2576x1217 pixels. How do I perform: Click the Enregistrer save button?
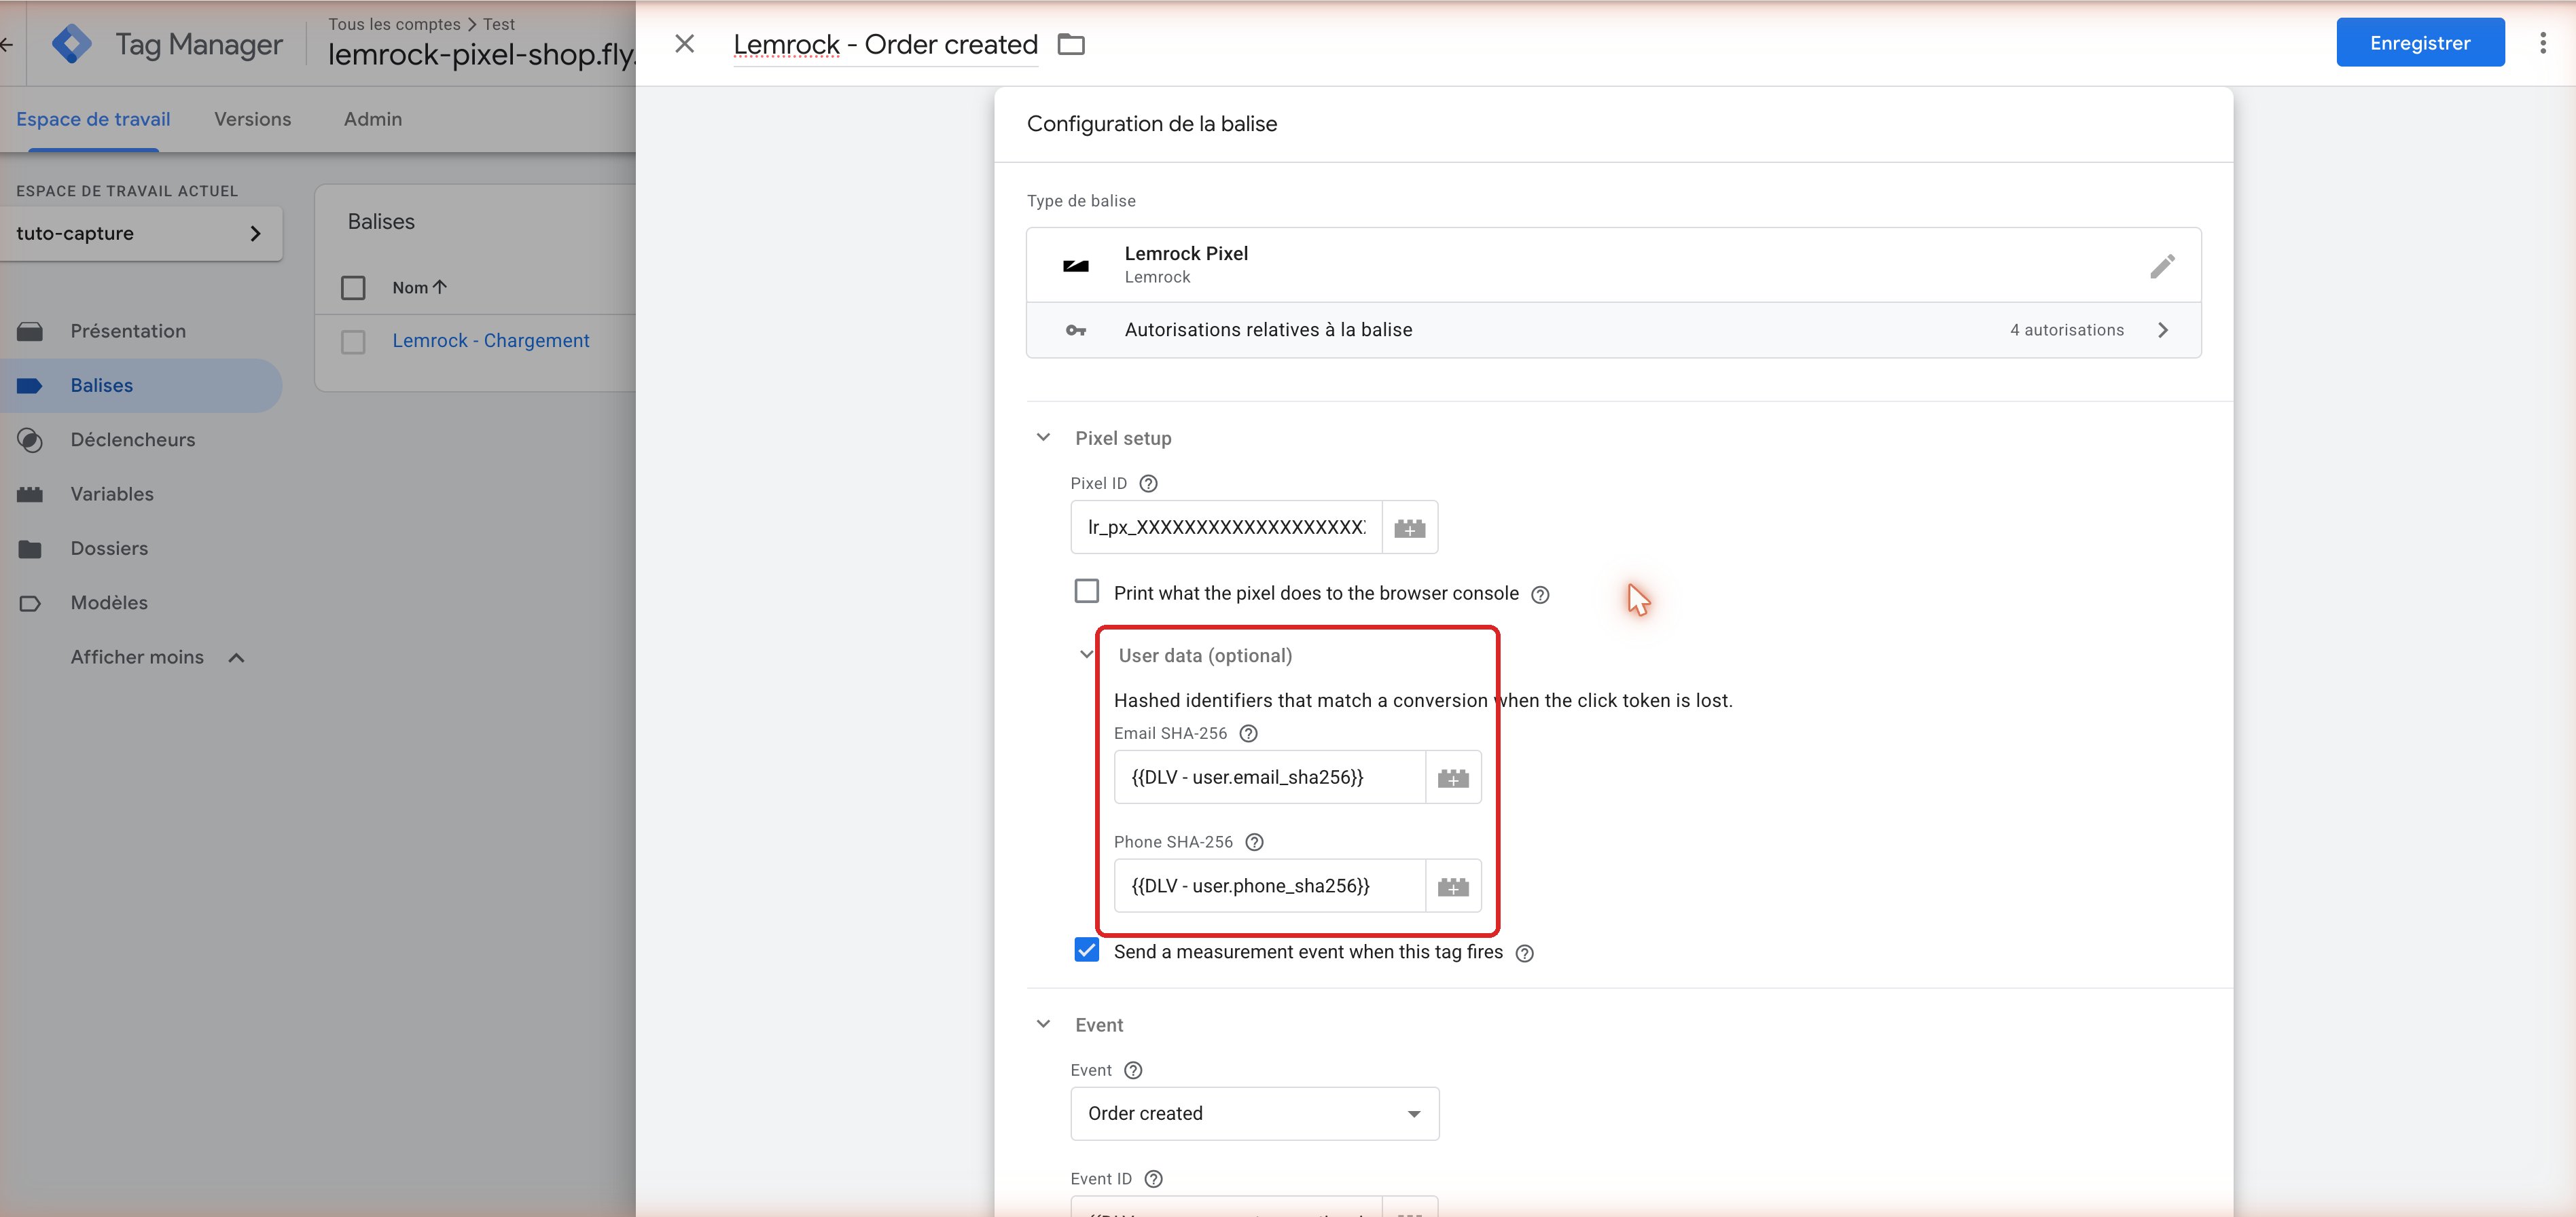(2420, 43)
